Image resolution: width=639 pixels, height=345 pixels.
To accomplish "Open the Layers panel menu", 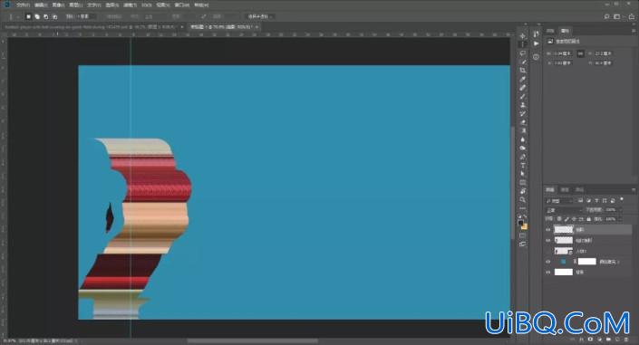I will 634,190.
